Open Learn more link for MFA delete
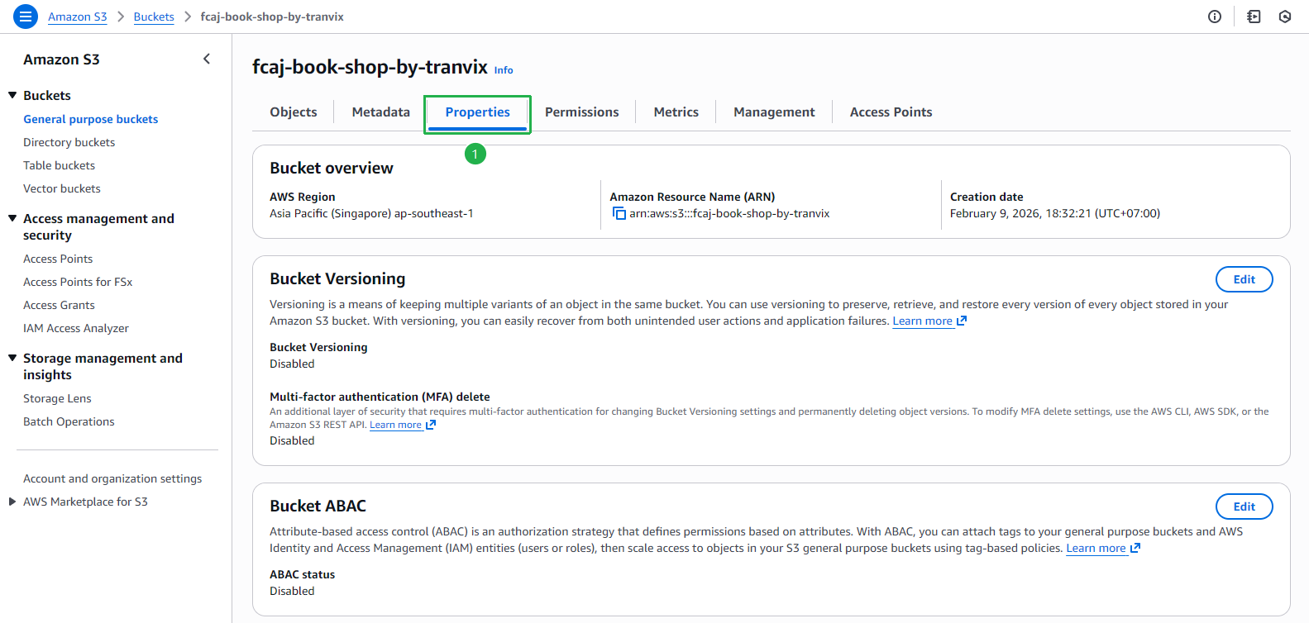 click(403, 425)
